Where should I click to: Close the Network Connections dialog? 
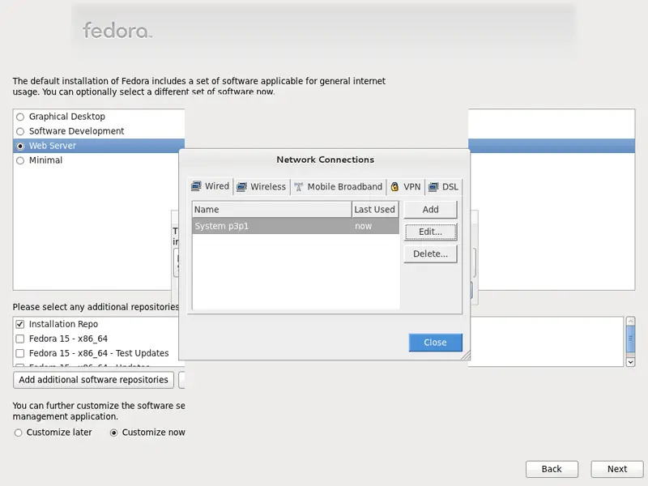[435, 343]
